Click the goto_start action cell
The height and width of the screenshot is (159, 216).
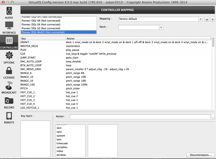pos(72,58)
